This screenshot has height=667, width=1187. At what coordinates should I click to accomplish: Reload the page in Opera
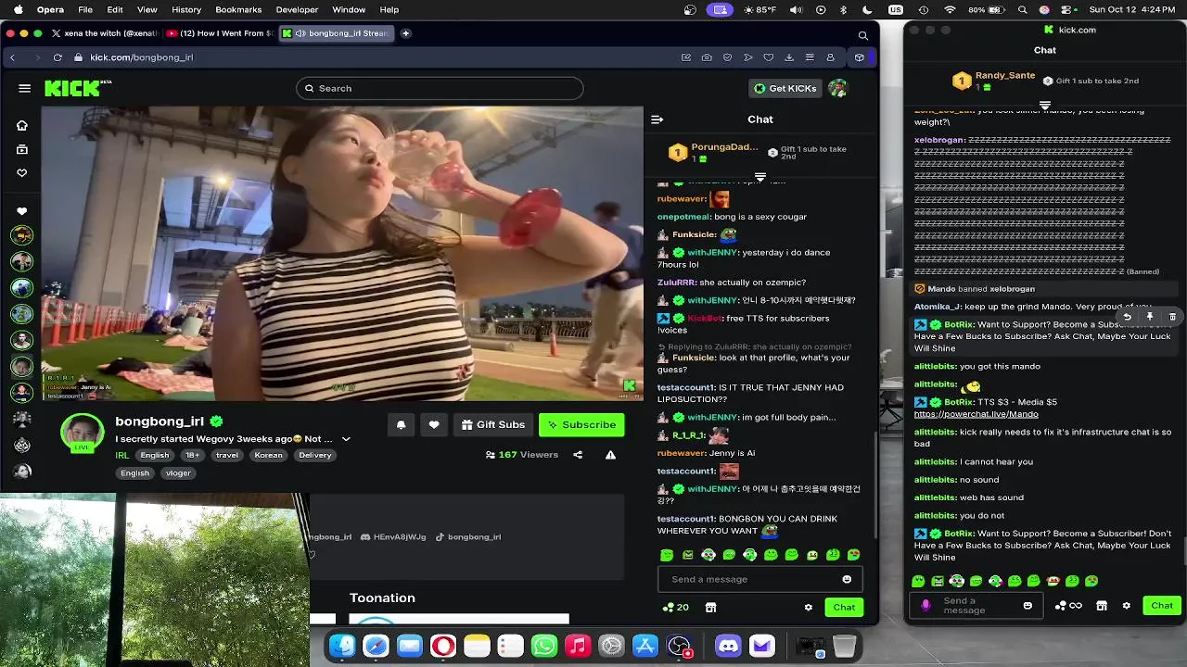57,57
